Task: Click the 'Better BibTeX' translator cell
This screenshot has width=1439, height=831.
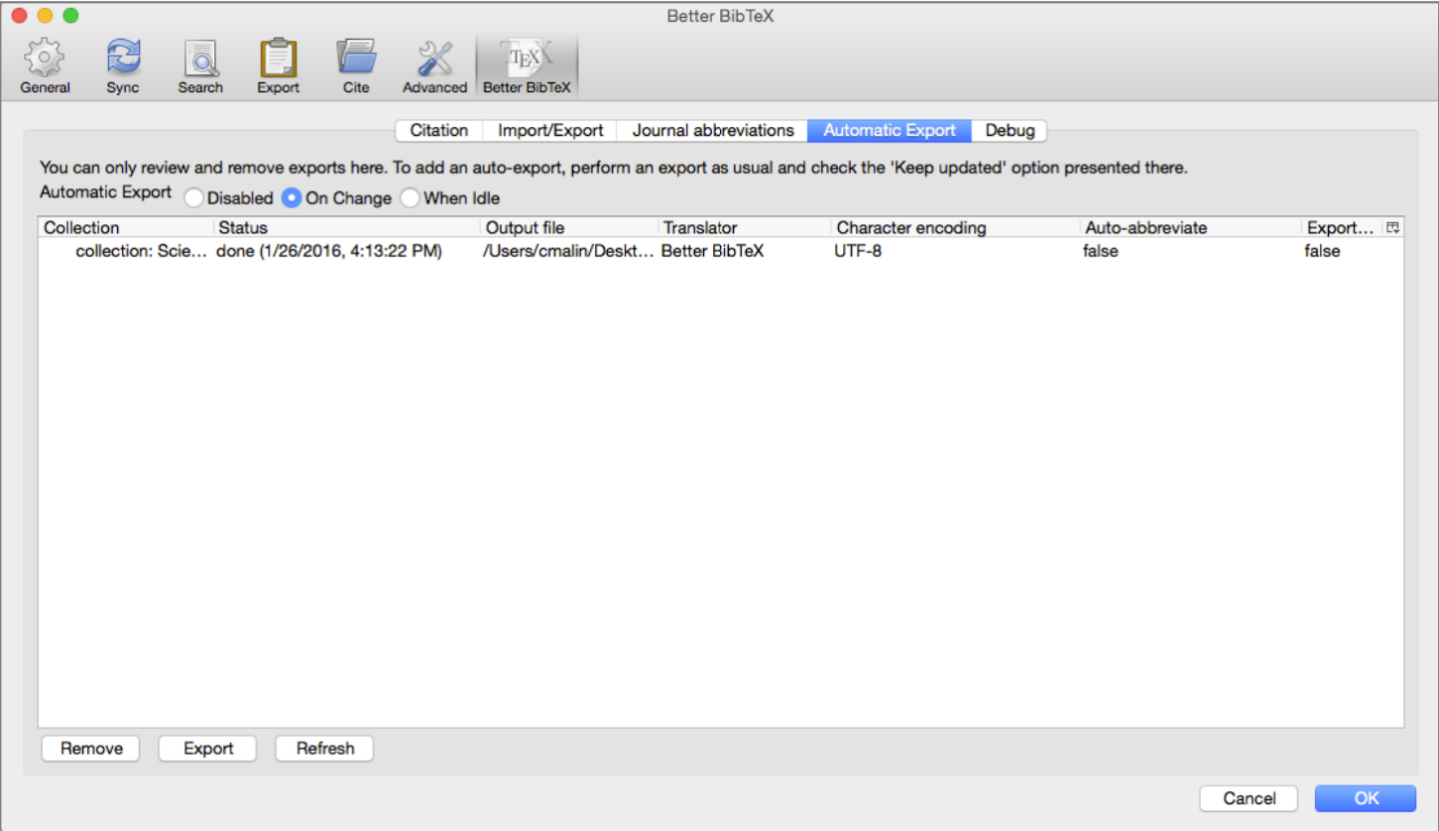Action: click(713, 251)
